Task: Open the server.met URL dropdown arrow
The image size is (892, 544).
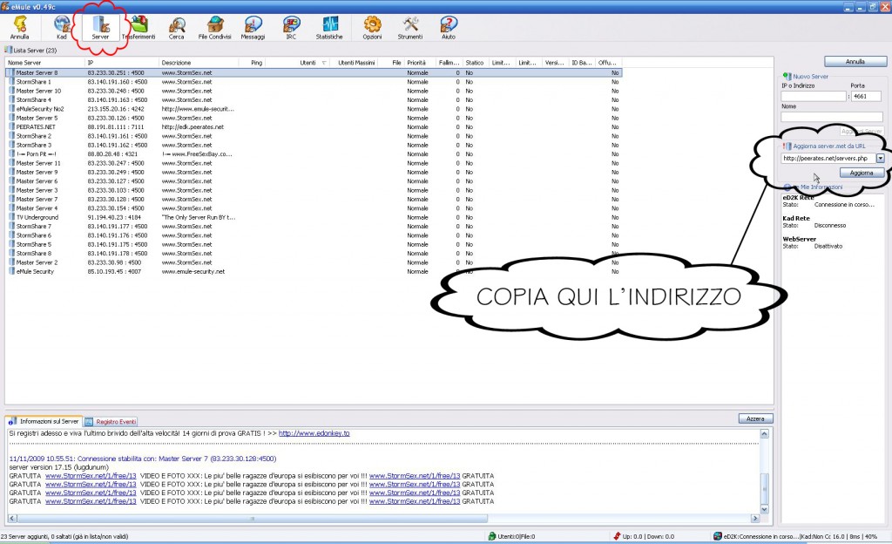Action: (x=880, y=158)
